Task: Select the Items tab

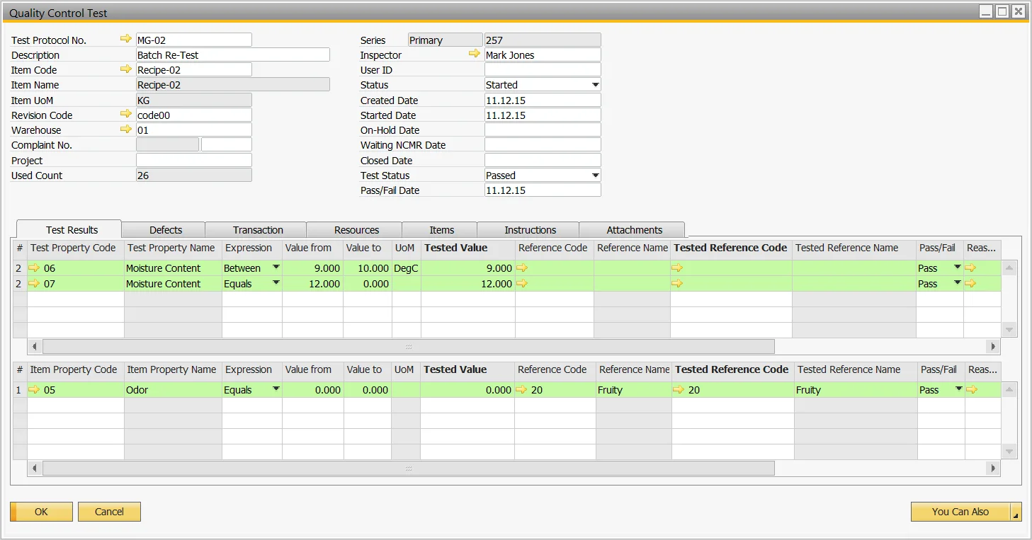Action: point(441,230)
